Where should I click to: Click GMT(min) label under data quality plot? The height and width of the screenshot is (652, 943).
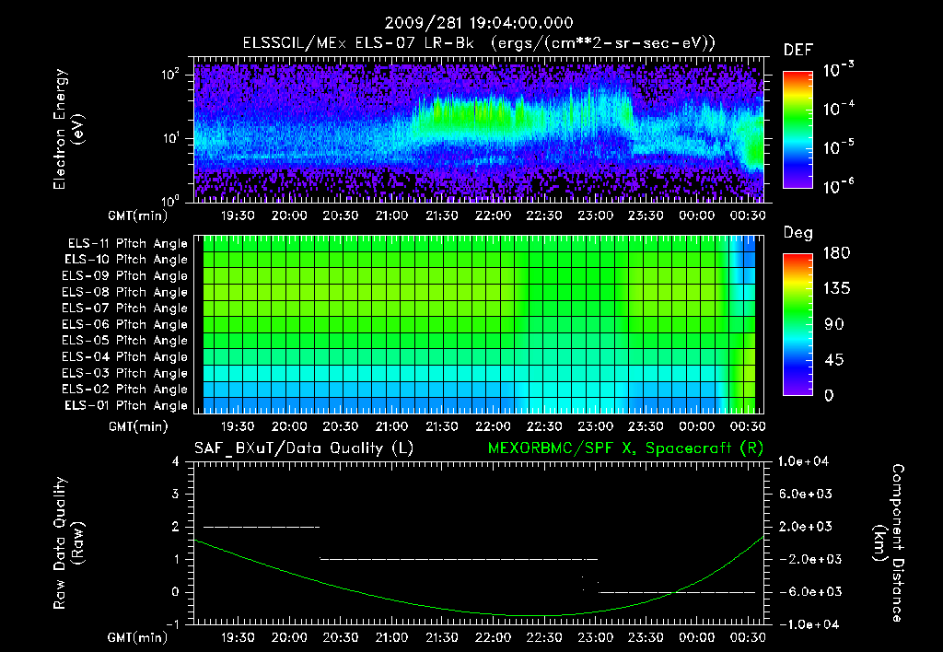(x=138, y=637)
